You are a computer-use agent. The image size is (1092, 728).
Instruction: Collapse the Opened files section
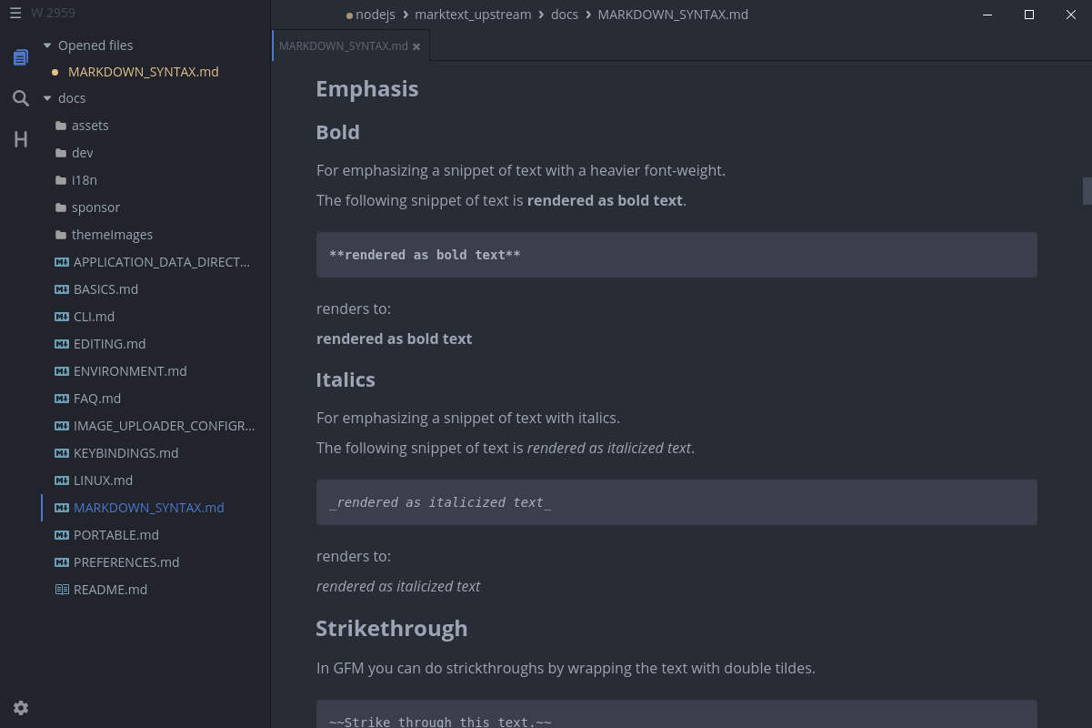pos(47,45)
